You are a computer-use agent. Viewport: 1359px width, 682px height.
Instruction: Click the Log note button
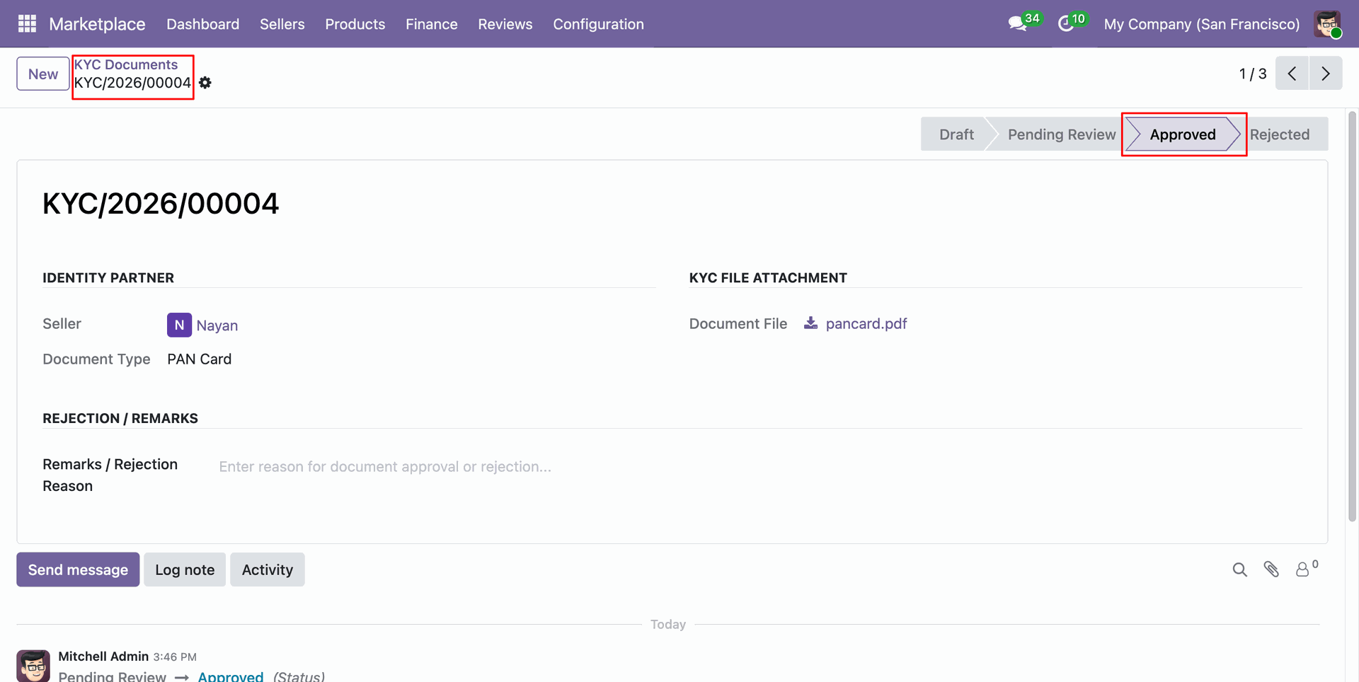(x=185, y=570)
